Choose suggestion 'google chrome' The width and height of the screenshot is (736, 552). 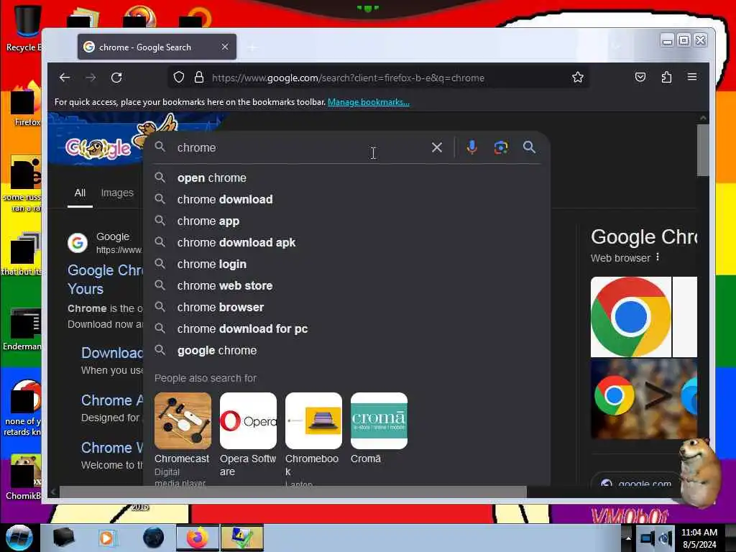346,351
